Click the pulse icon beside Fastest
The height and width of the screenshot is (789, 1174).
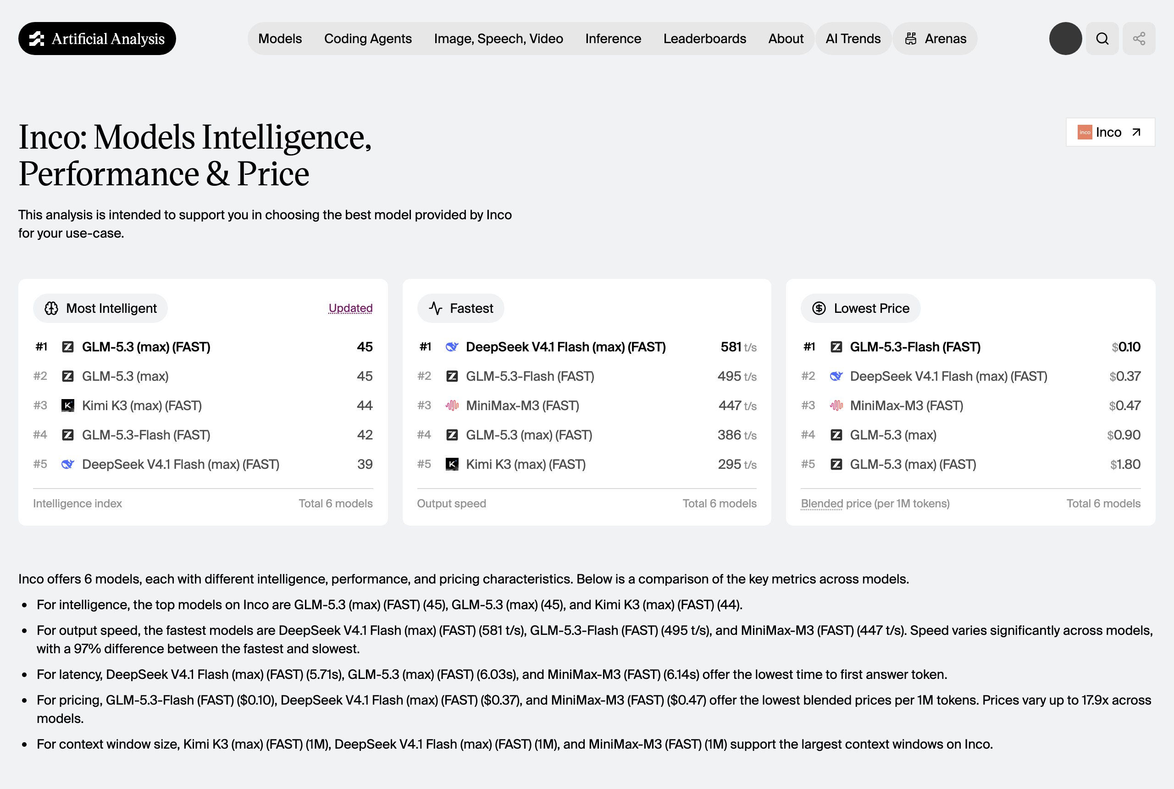coord(436,308)
